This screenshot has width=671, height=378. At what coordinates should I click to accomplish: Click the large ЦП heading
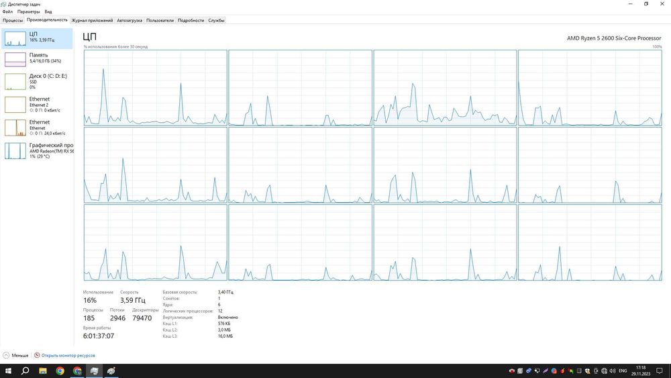89,37
